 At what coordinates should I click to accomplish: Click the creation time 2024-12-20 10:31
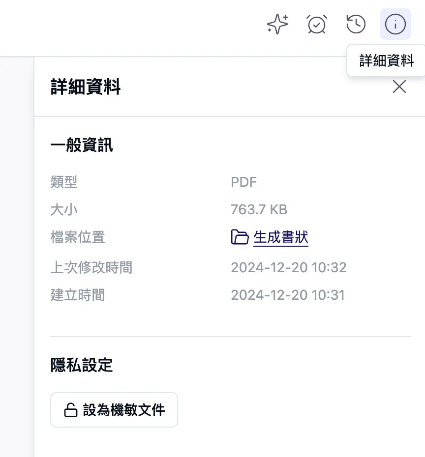pos(289,295)
